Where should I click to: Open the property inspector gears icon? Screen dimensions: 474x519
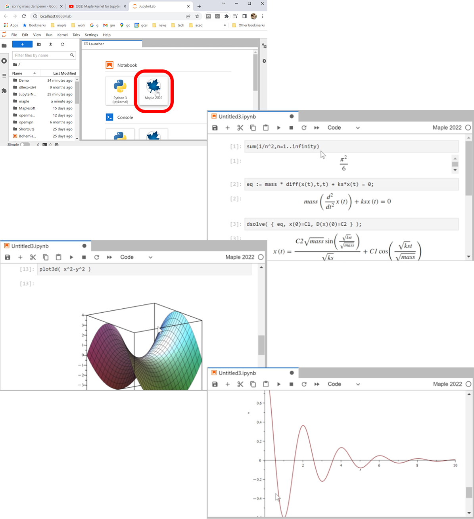[x=264, y=46]
